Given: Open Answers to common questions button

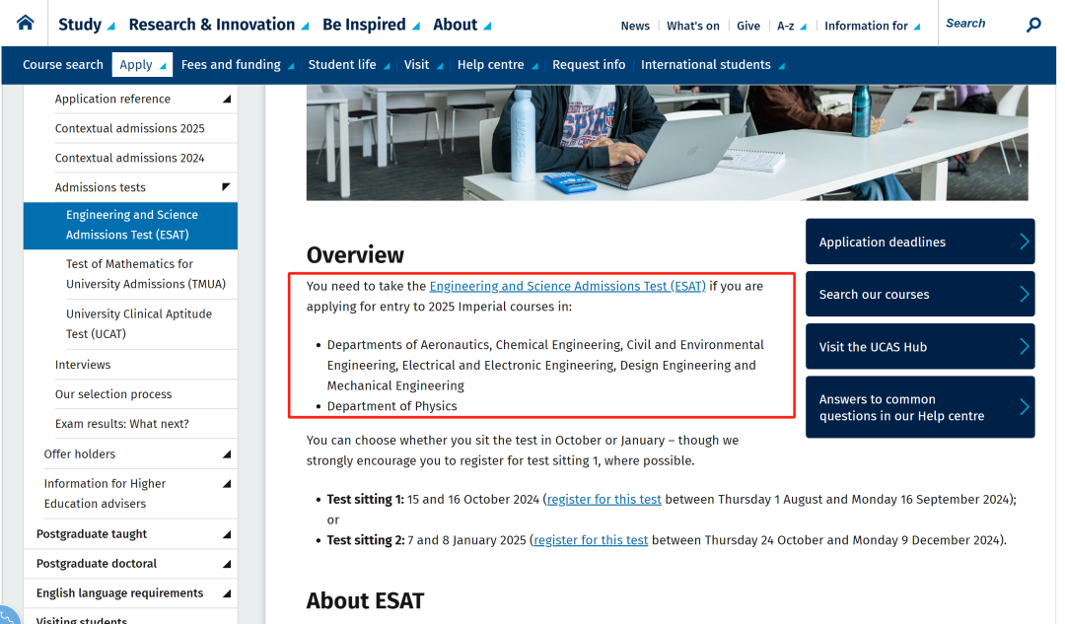Looking at the screenshot, I should (x=920, y=407).
